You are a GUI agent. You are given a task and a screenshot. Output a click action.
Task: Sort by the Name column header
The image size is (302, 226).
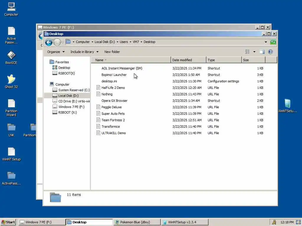[131, 60]
